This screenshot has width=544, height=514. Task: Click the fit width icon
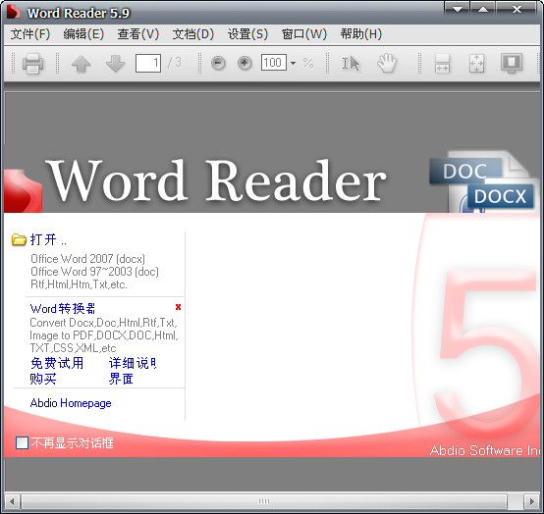tap(442, 63)
